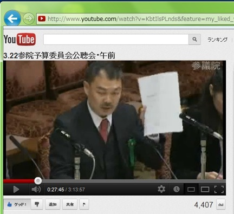Open the 追加 add-to menu
This screenshot has width=234, height=214.
(53, 204)
